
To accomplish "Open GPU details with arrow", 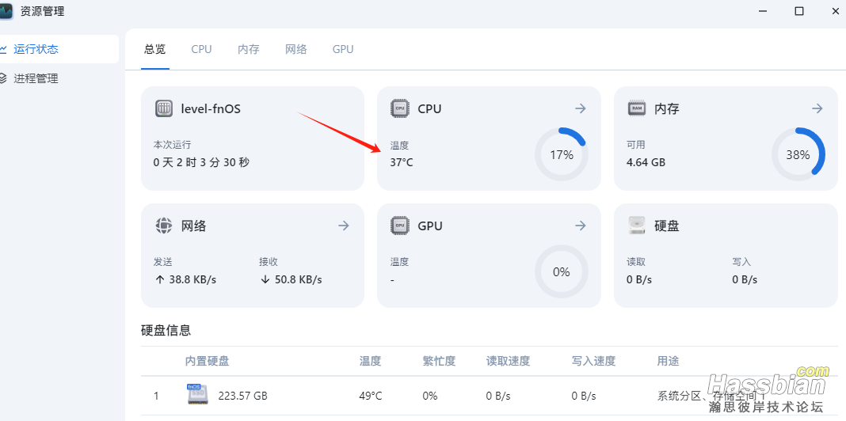I will click(580, 226).
